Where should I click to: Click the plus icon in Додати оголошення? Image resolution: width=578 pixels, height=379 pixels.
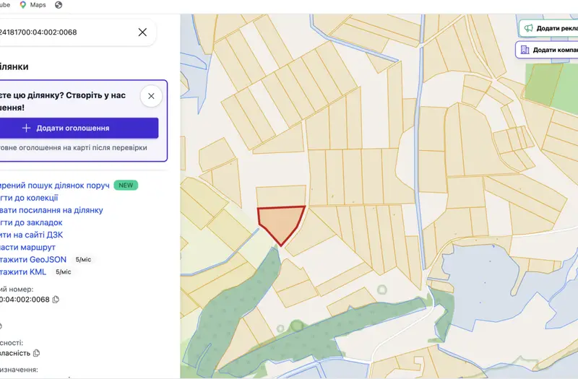tap(26, 128)
